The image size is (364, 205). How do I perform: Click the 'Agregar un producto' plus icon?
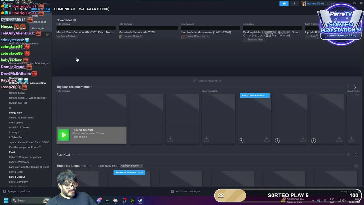coord(4,191)
